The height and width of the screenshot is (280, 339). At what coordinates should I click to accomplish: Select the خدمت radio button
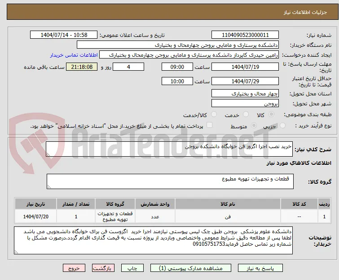246,114
